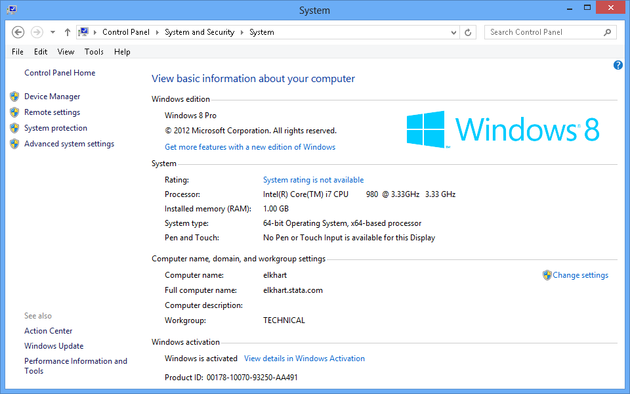Select the No Pen or Touch Input text
This screenshot has height=394, width=630.
point(349,238)
